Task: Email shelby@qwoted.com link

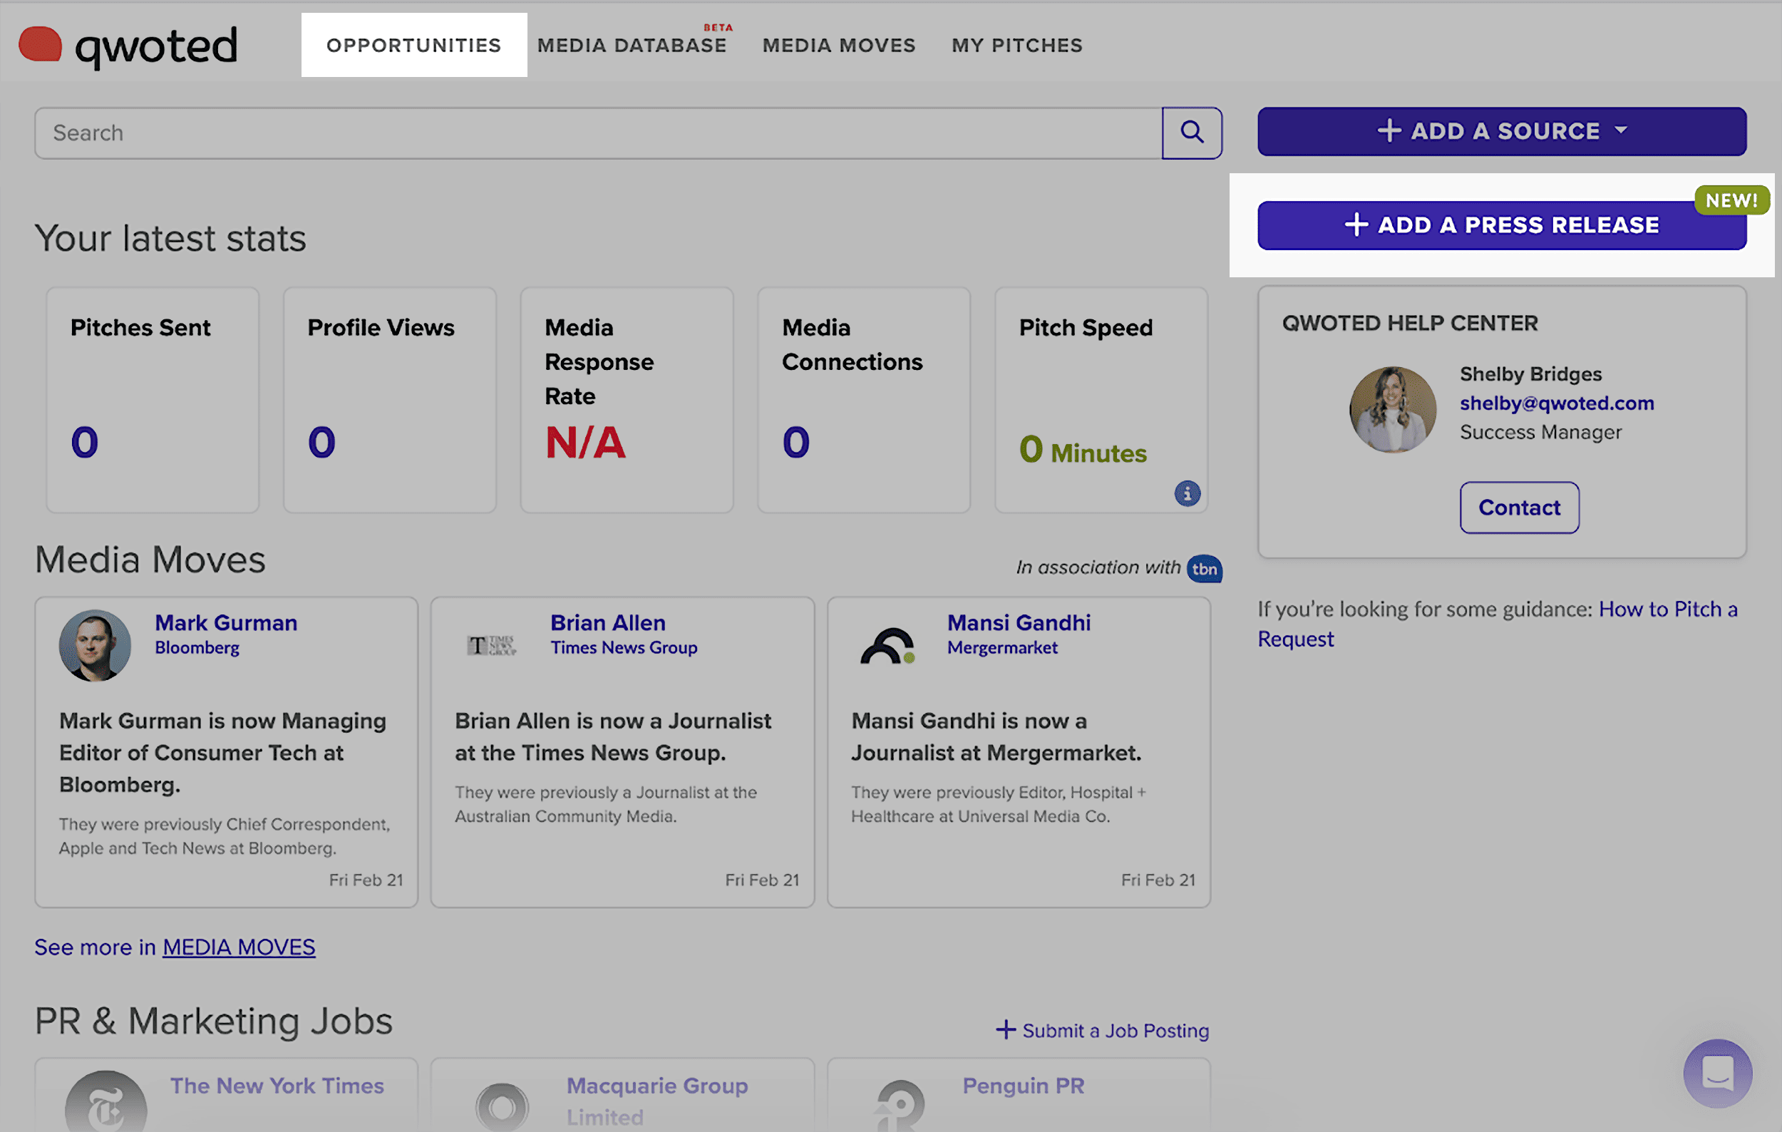Action: pos(1556,403)
